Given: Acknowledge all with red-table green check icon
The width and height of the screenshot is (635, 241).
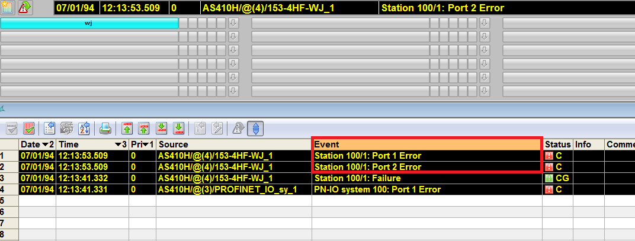Looking at the screenshot, I should [29, 129].
